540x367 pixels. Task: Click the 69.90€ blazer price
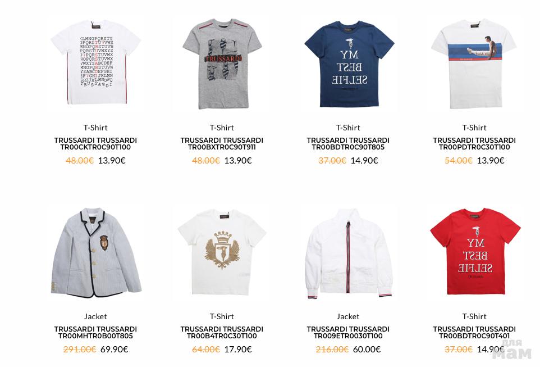click(115, 350)
